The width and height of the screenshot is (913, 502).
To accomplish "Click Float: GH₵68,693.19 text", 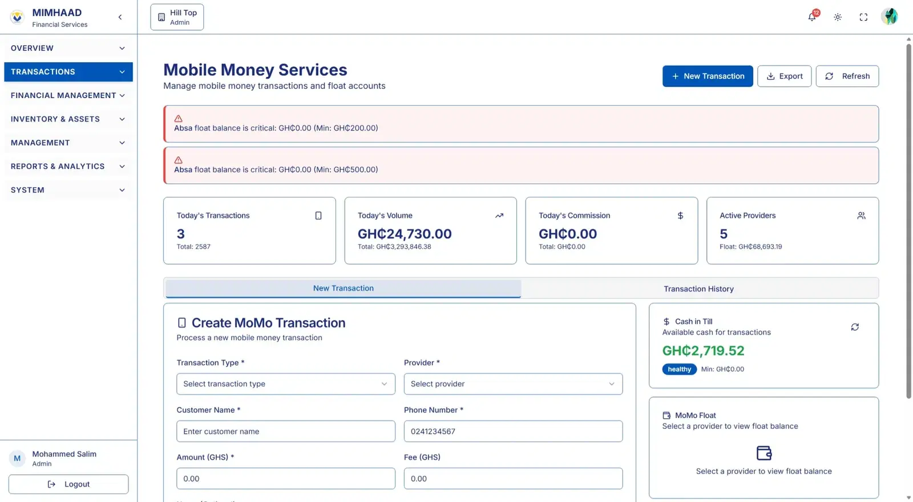I will pyautogui.click(x=751, y=247).
